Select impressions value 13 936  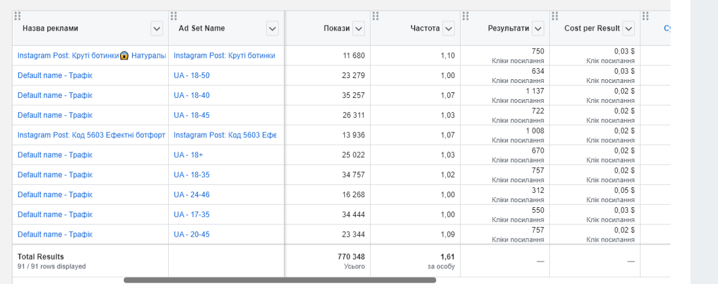click(354, 135)
